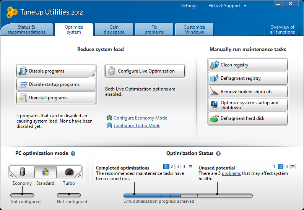The height and width of the screenshot is (210, 304).
Task: Click the Turbo Not configured indicator bar
Action: (69, 195)
